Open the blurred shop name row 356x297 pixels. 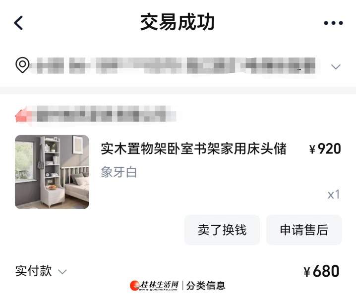pos(96,114)
